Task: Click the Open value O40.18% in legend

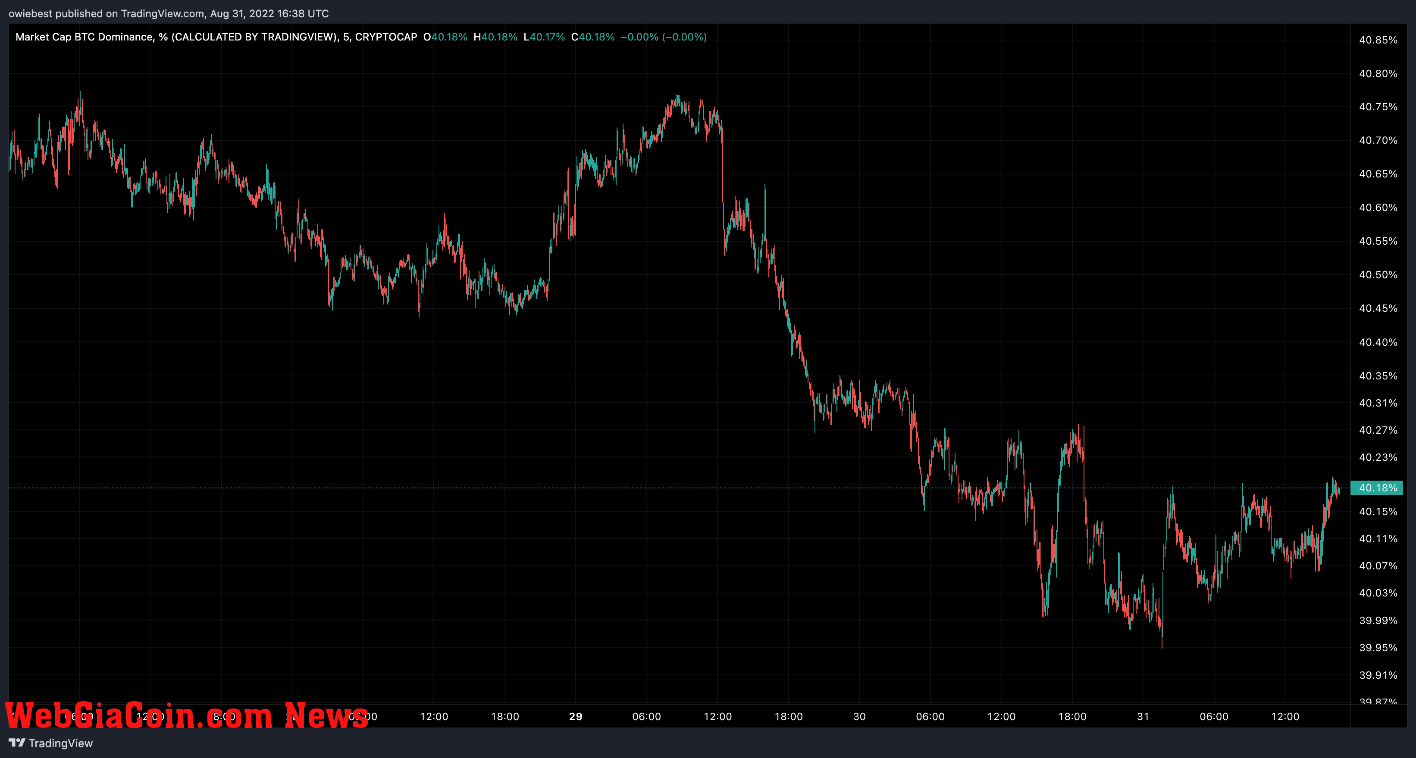Action: [445, 37]
